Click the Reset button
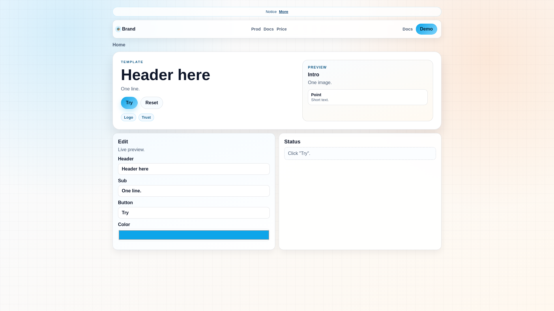This screenshot has height=311, width=554. click(152, 103)
